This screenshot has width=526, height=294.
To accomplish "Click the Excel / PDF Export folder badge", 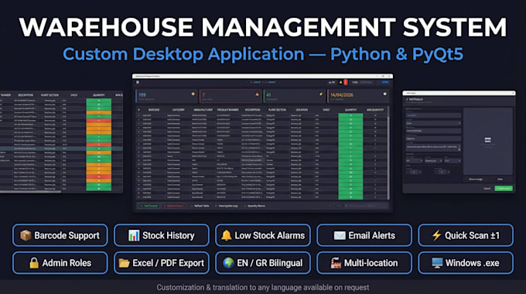I will pos(162,263).
